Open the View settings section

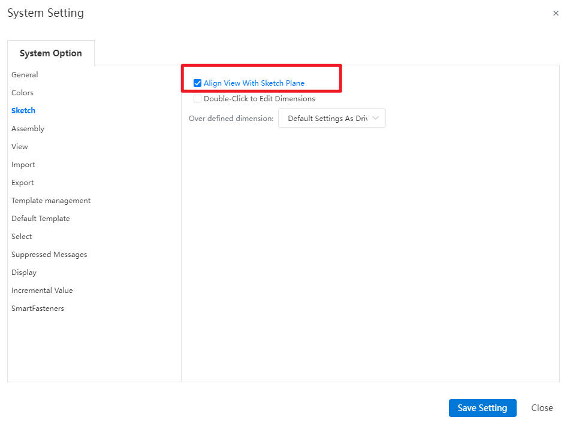tap(20, 147)
